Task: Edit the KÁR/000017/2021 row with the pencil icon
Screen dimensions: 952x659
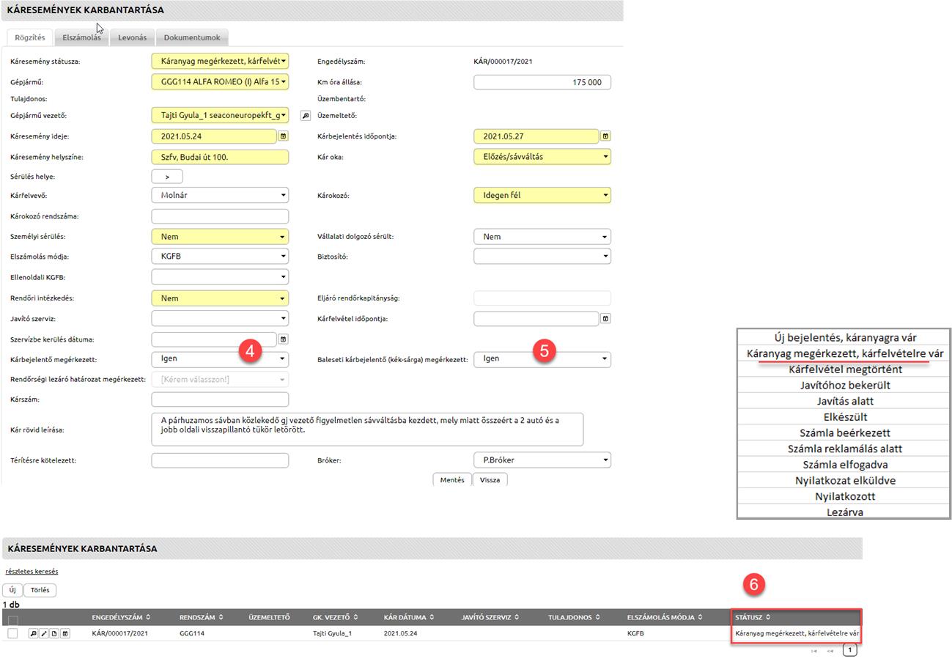Action: coord(43,633)
